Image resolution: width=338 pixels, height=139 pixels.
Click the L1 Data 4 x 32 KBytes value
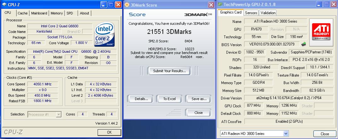pyautogui.click(x=101, y=84)
